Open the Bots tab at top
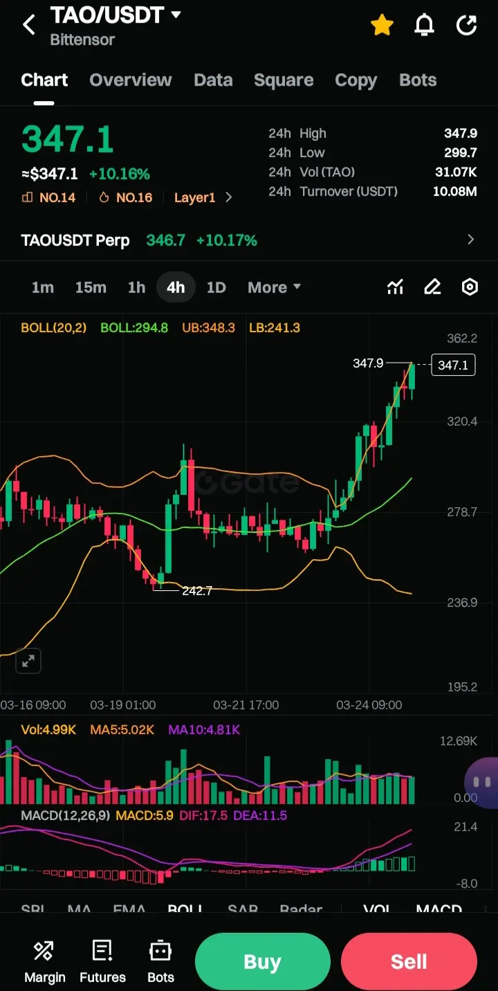This screenshot has width=498, height=991. (x=418, y=80)
